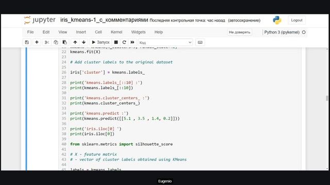Image resolution: width=330 pixels, height=185 pixels.
Task: Open the View menu
Action: point(63,32)
